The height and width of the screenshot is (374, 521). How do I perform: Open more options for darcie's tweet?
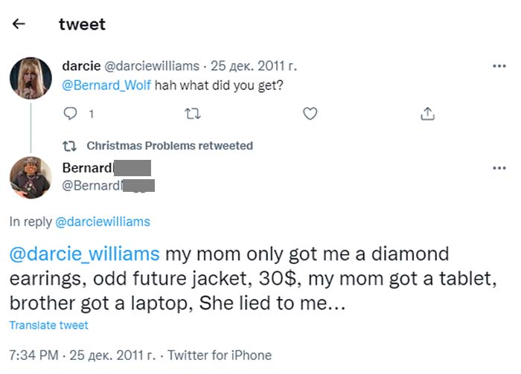pos(499,65)
